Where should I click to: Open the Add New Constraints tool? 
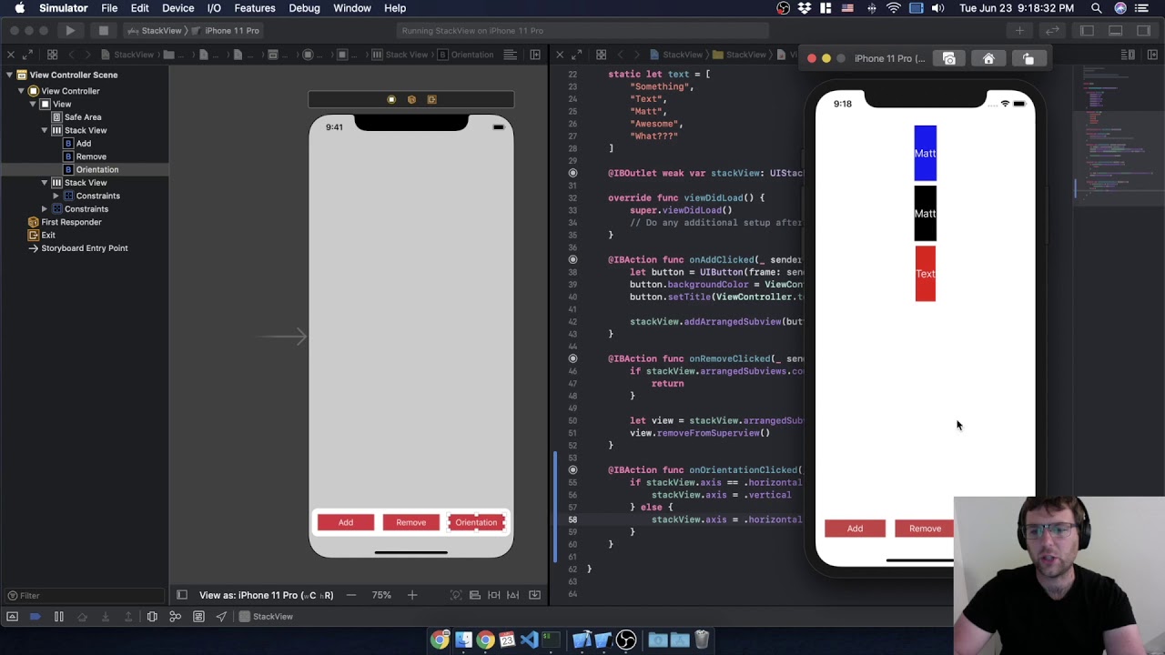coord(494,595)
